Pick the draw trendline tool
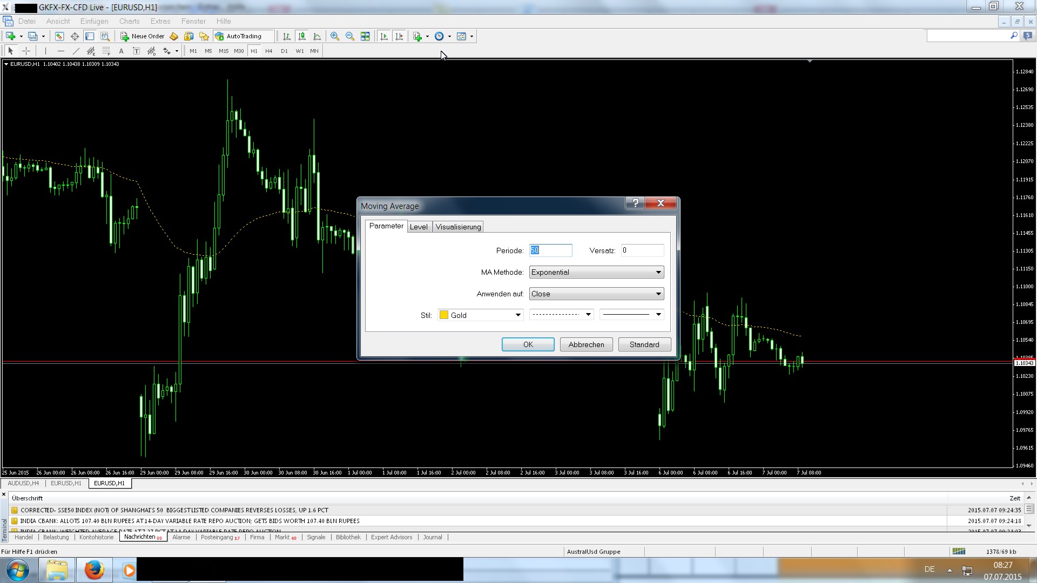The width and height of the screenshot is (1037, 583). (76, 51)
